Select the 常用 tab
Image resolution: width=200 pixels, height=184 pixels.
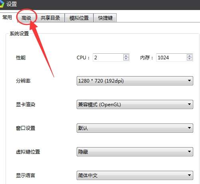pyautogui.click(x=7, y=17)
